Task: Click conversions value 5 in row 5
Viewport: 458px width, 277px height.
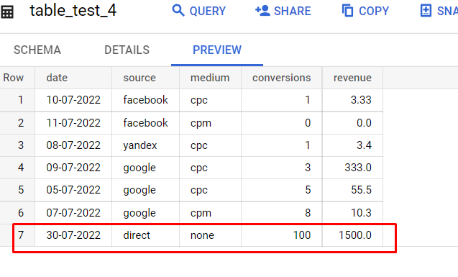Action: click(x=308, y=190)
